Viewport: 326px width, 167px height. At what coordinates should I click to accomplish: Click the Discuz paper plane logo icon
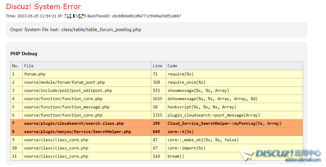coord(246,155)
